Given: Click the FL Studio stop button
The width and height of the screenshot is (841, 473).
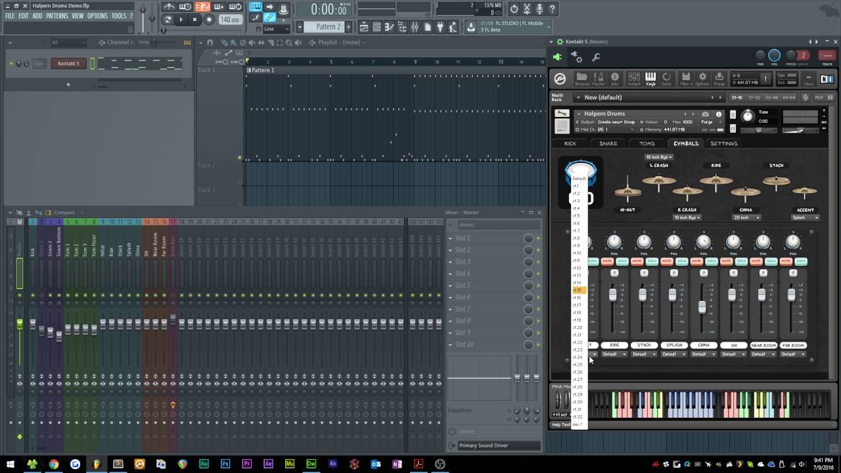Looking at the screenshot, I should (194, 20).
